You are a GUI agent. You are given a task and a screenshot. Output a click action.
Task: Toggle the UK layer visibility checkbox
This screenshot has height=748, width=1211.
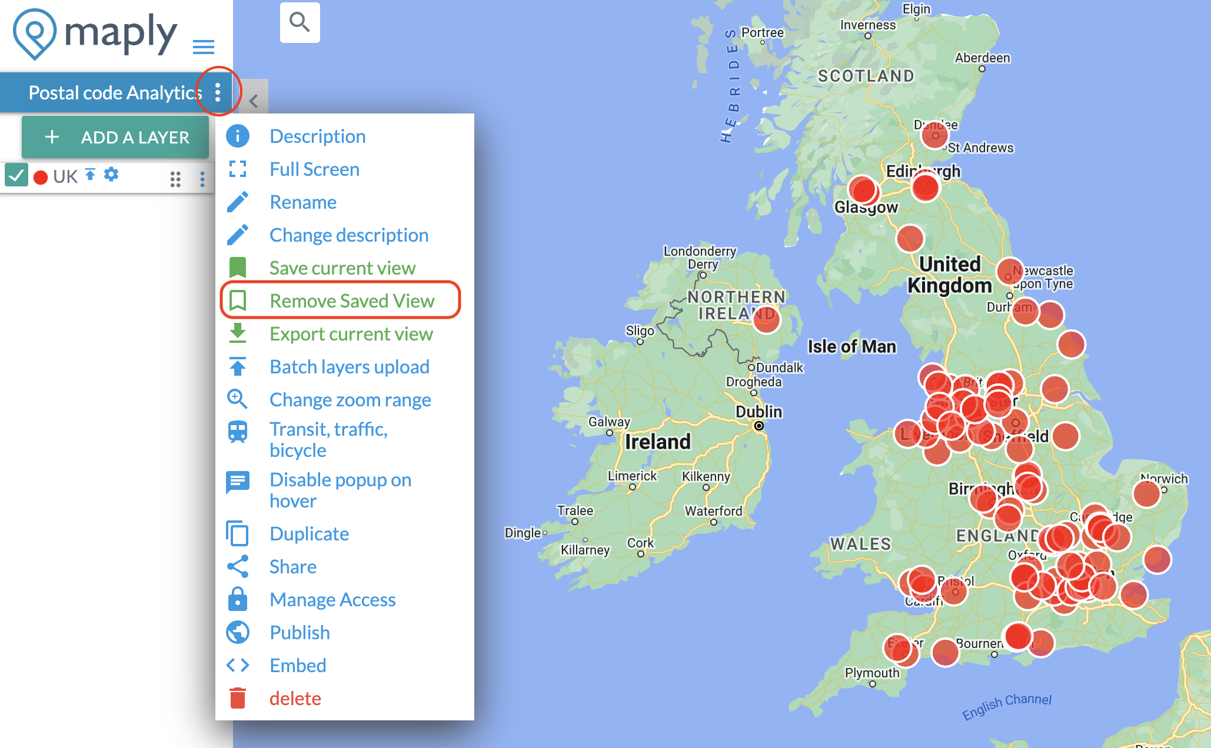point(16,175)
